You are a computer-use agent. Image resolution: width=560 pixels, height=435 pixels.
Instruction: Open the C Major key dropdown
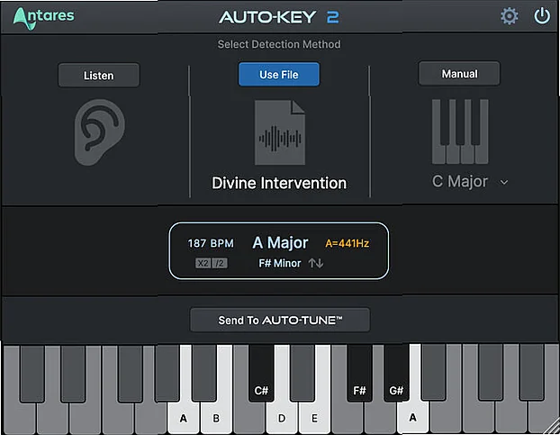tap(470, 181)
